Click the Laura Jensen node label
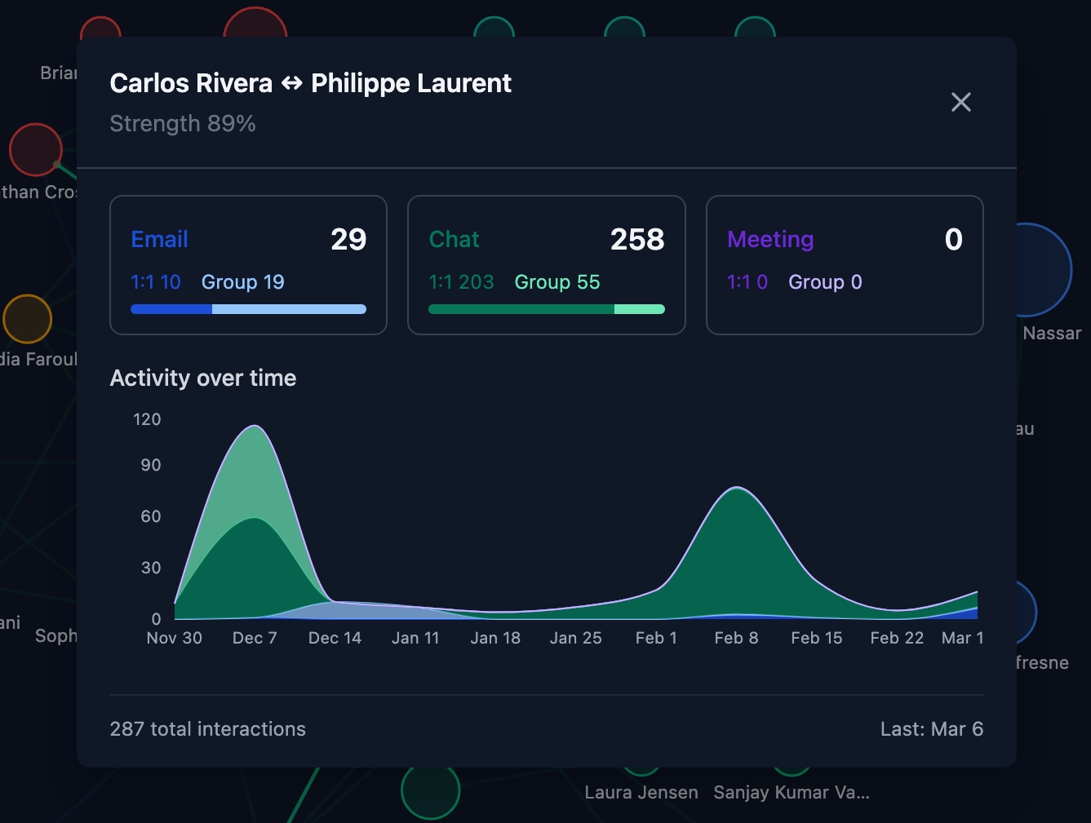Viewport: 1091px width, 823px height. [641, 792]
